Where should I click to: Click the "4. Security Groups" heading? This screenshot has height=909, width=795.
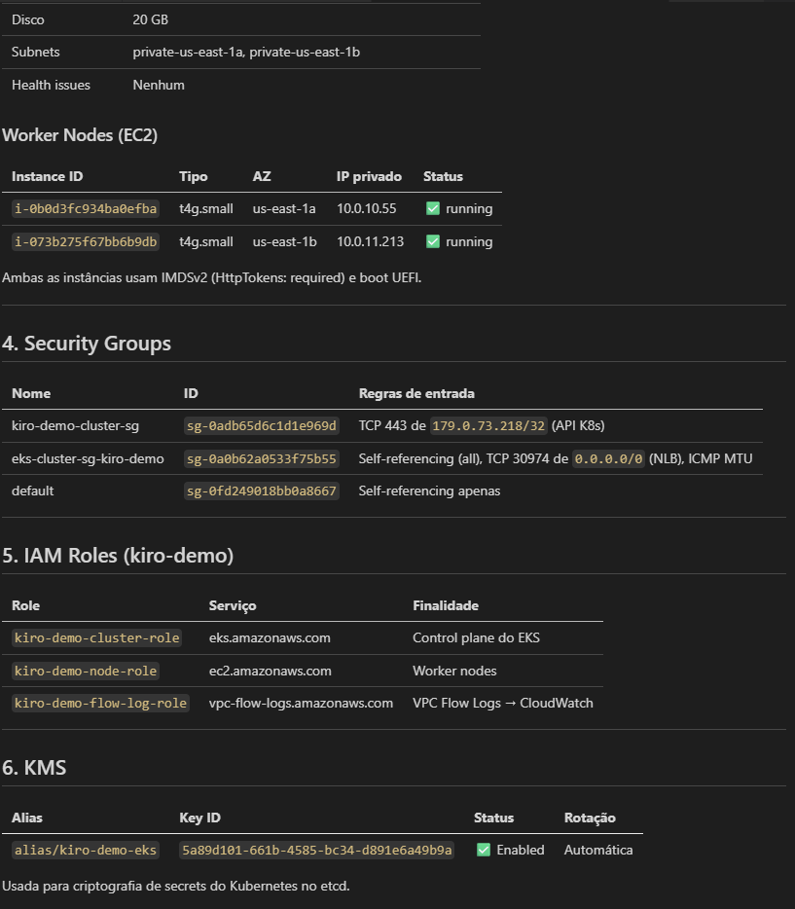[87, 344]
